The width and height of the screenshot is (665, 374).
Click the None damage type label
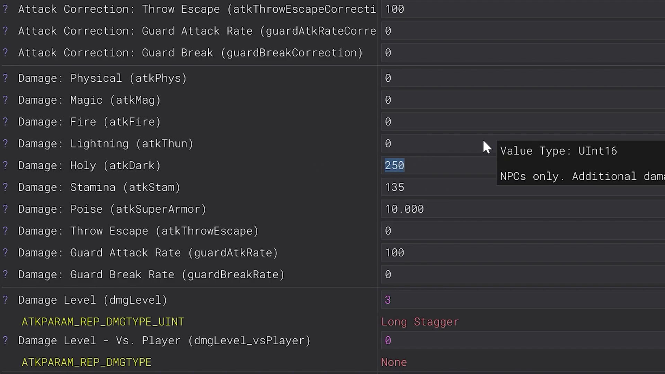click(x=394, y=362)
